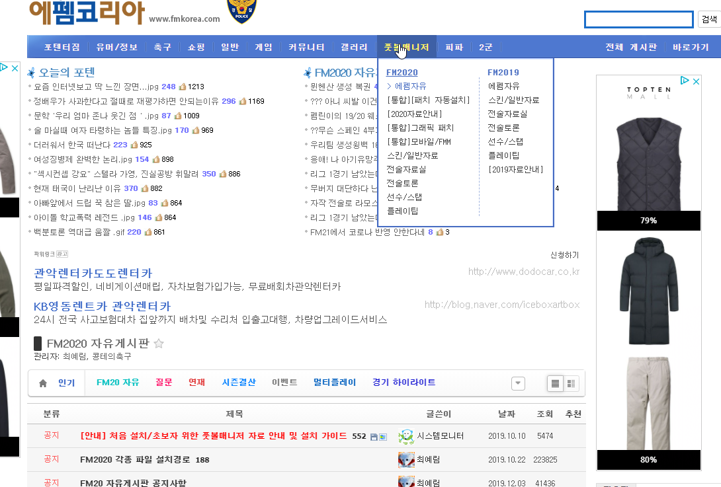Select [통합]모바일/FMM submenu entry
This screenshot has width=721, height=487.
coord(419,141)
